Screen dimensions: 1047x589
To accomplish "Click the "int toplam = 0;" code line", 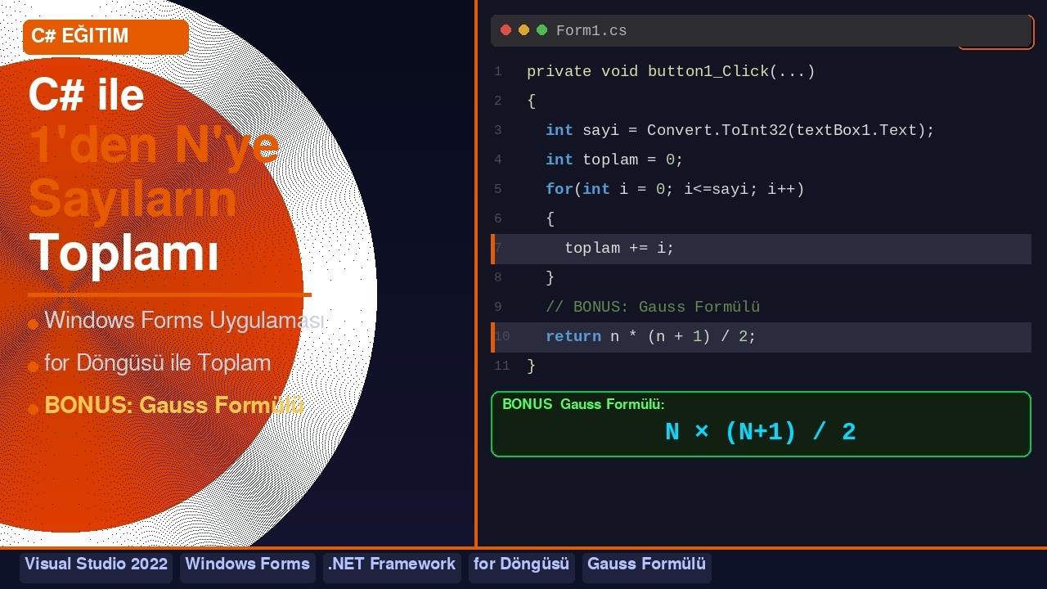I will point(614,160).
